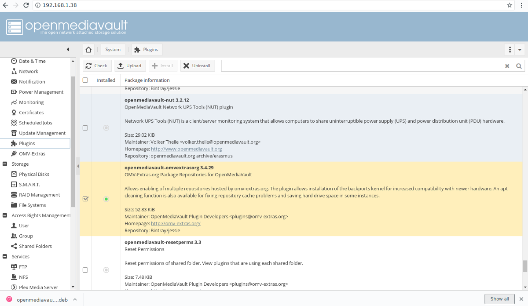528x306 pixels.
Task: Open OMV-Extras plug icon in sidebar
Action: pos(14,153)
